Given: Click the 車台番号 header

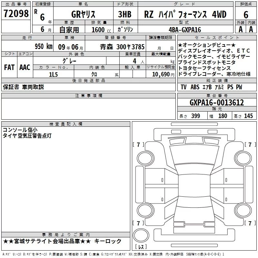Looking at the screenshot, I should [x=217, y=95].
